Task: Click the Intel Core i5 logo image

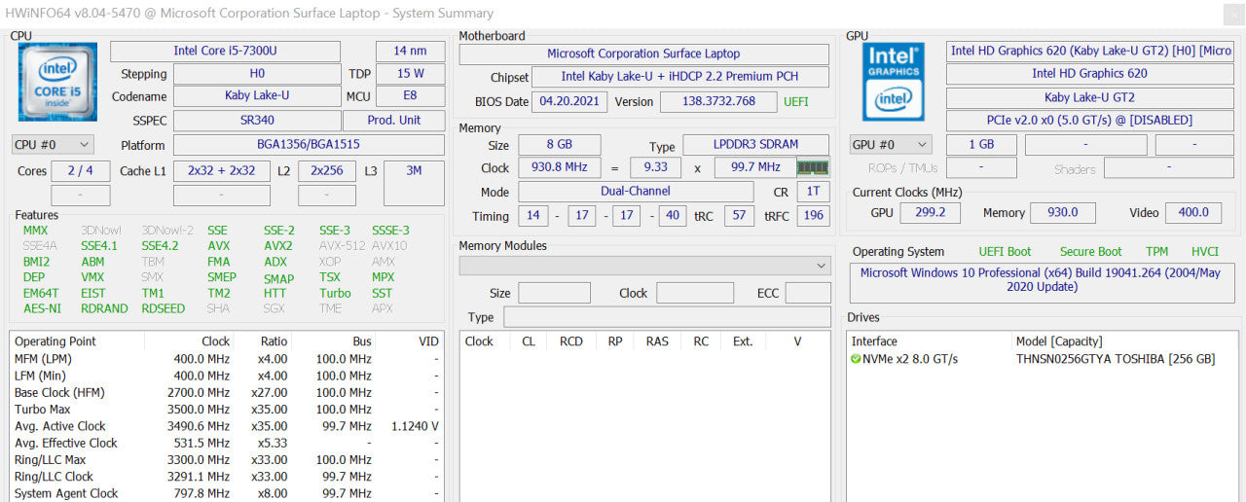Action: coord(58,82)
